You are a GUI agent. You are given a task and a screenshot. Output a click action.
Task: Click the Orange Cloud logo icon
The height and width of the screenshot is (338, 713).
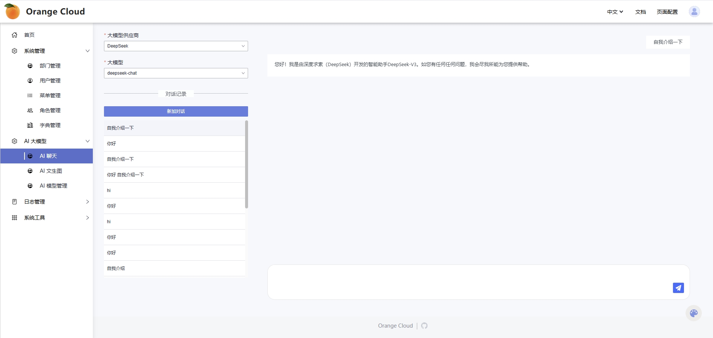[12, 12]
